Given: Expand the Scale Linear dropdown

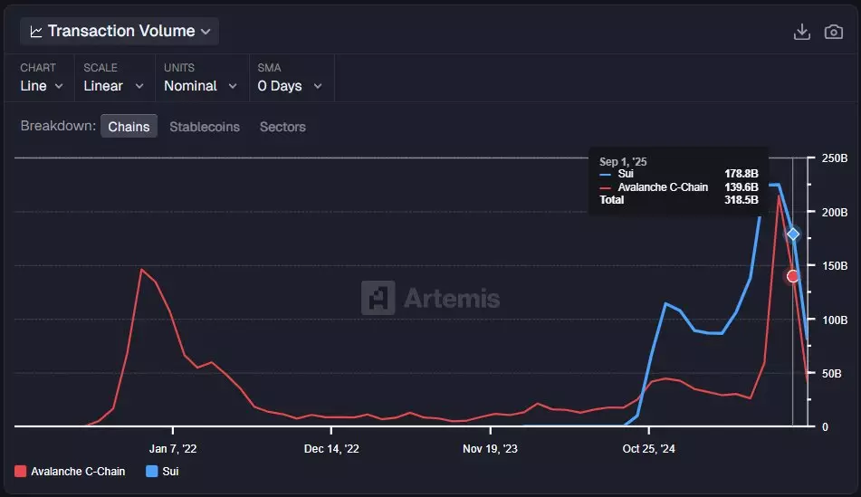Looking at the screenshot, I should pos(113,86).
